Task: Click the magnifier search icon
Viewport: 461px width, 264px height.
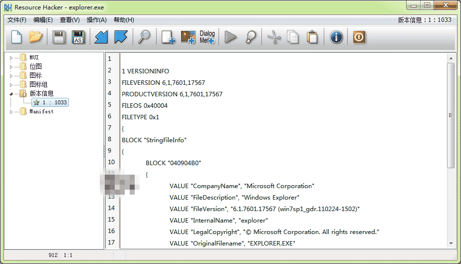Action: [x=144, y=37]
